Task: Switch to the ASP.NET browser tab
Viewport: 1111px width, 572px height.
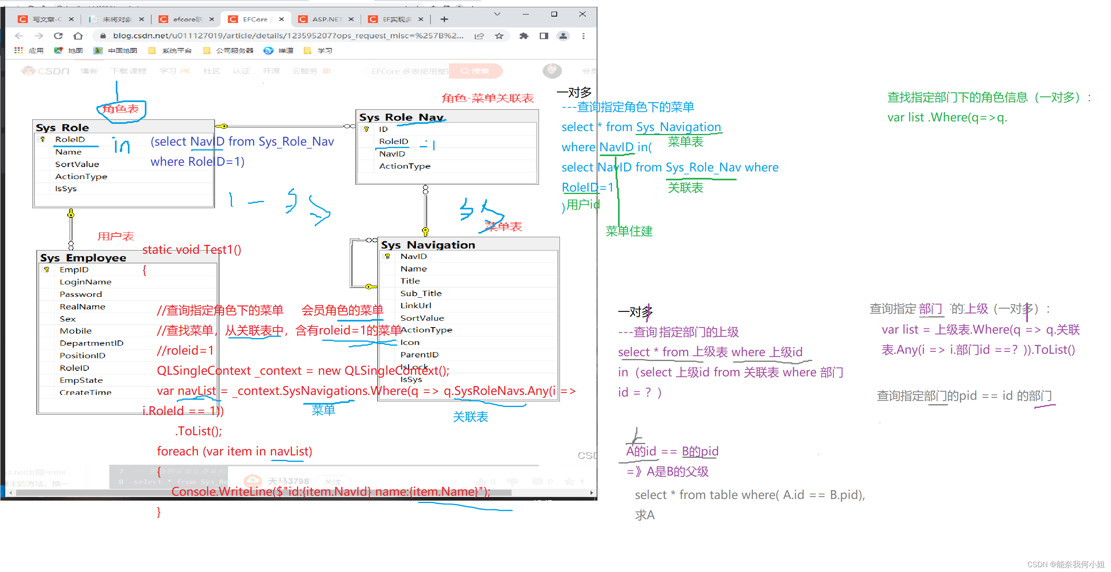Action: point(327,19)
